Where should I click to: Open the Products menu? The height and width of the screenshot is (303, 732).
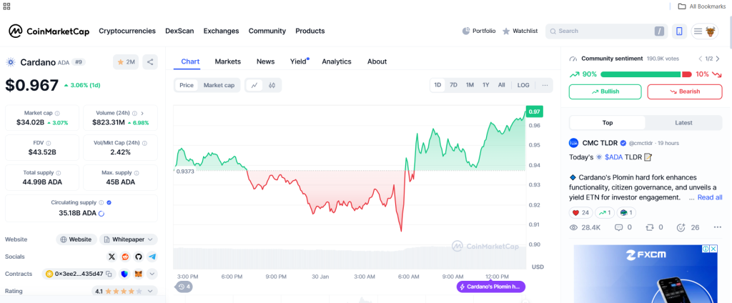310,31
